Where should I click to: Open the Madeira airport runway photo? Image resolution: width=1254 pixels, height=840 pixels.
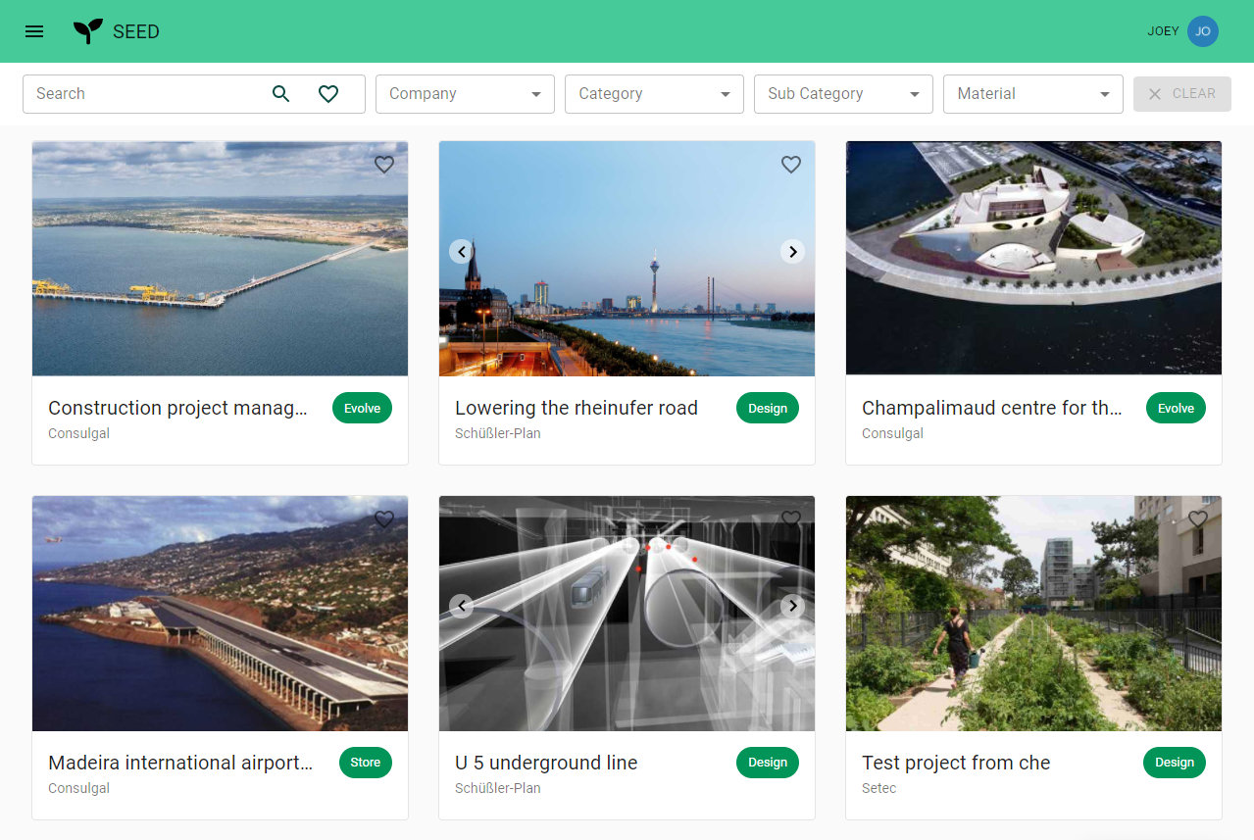point(220,614)
